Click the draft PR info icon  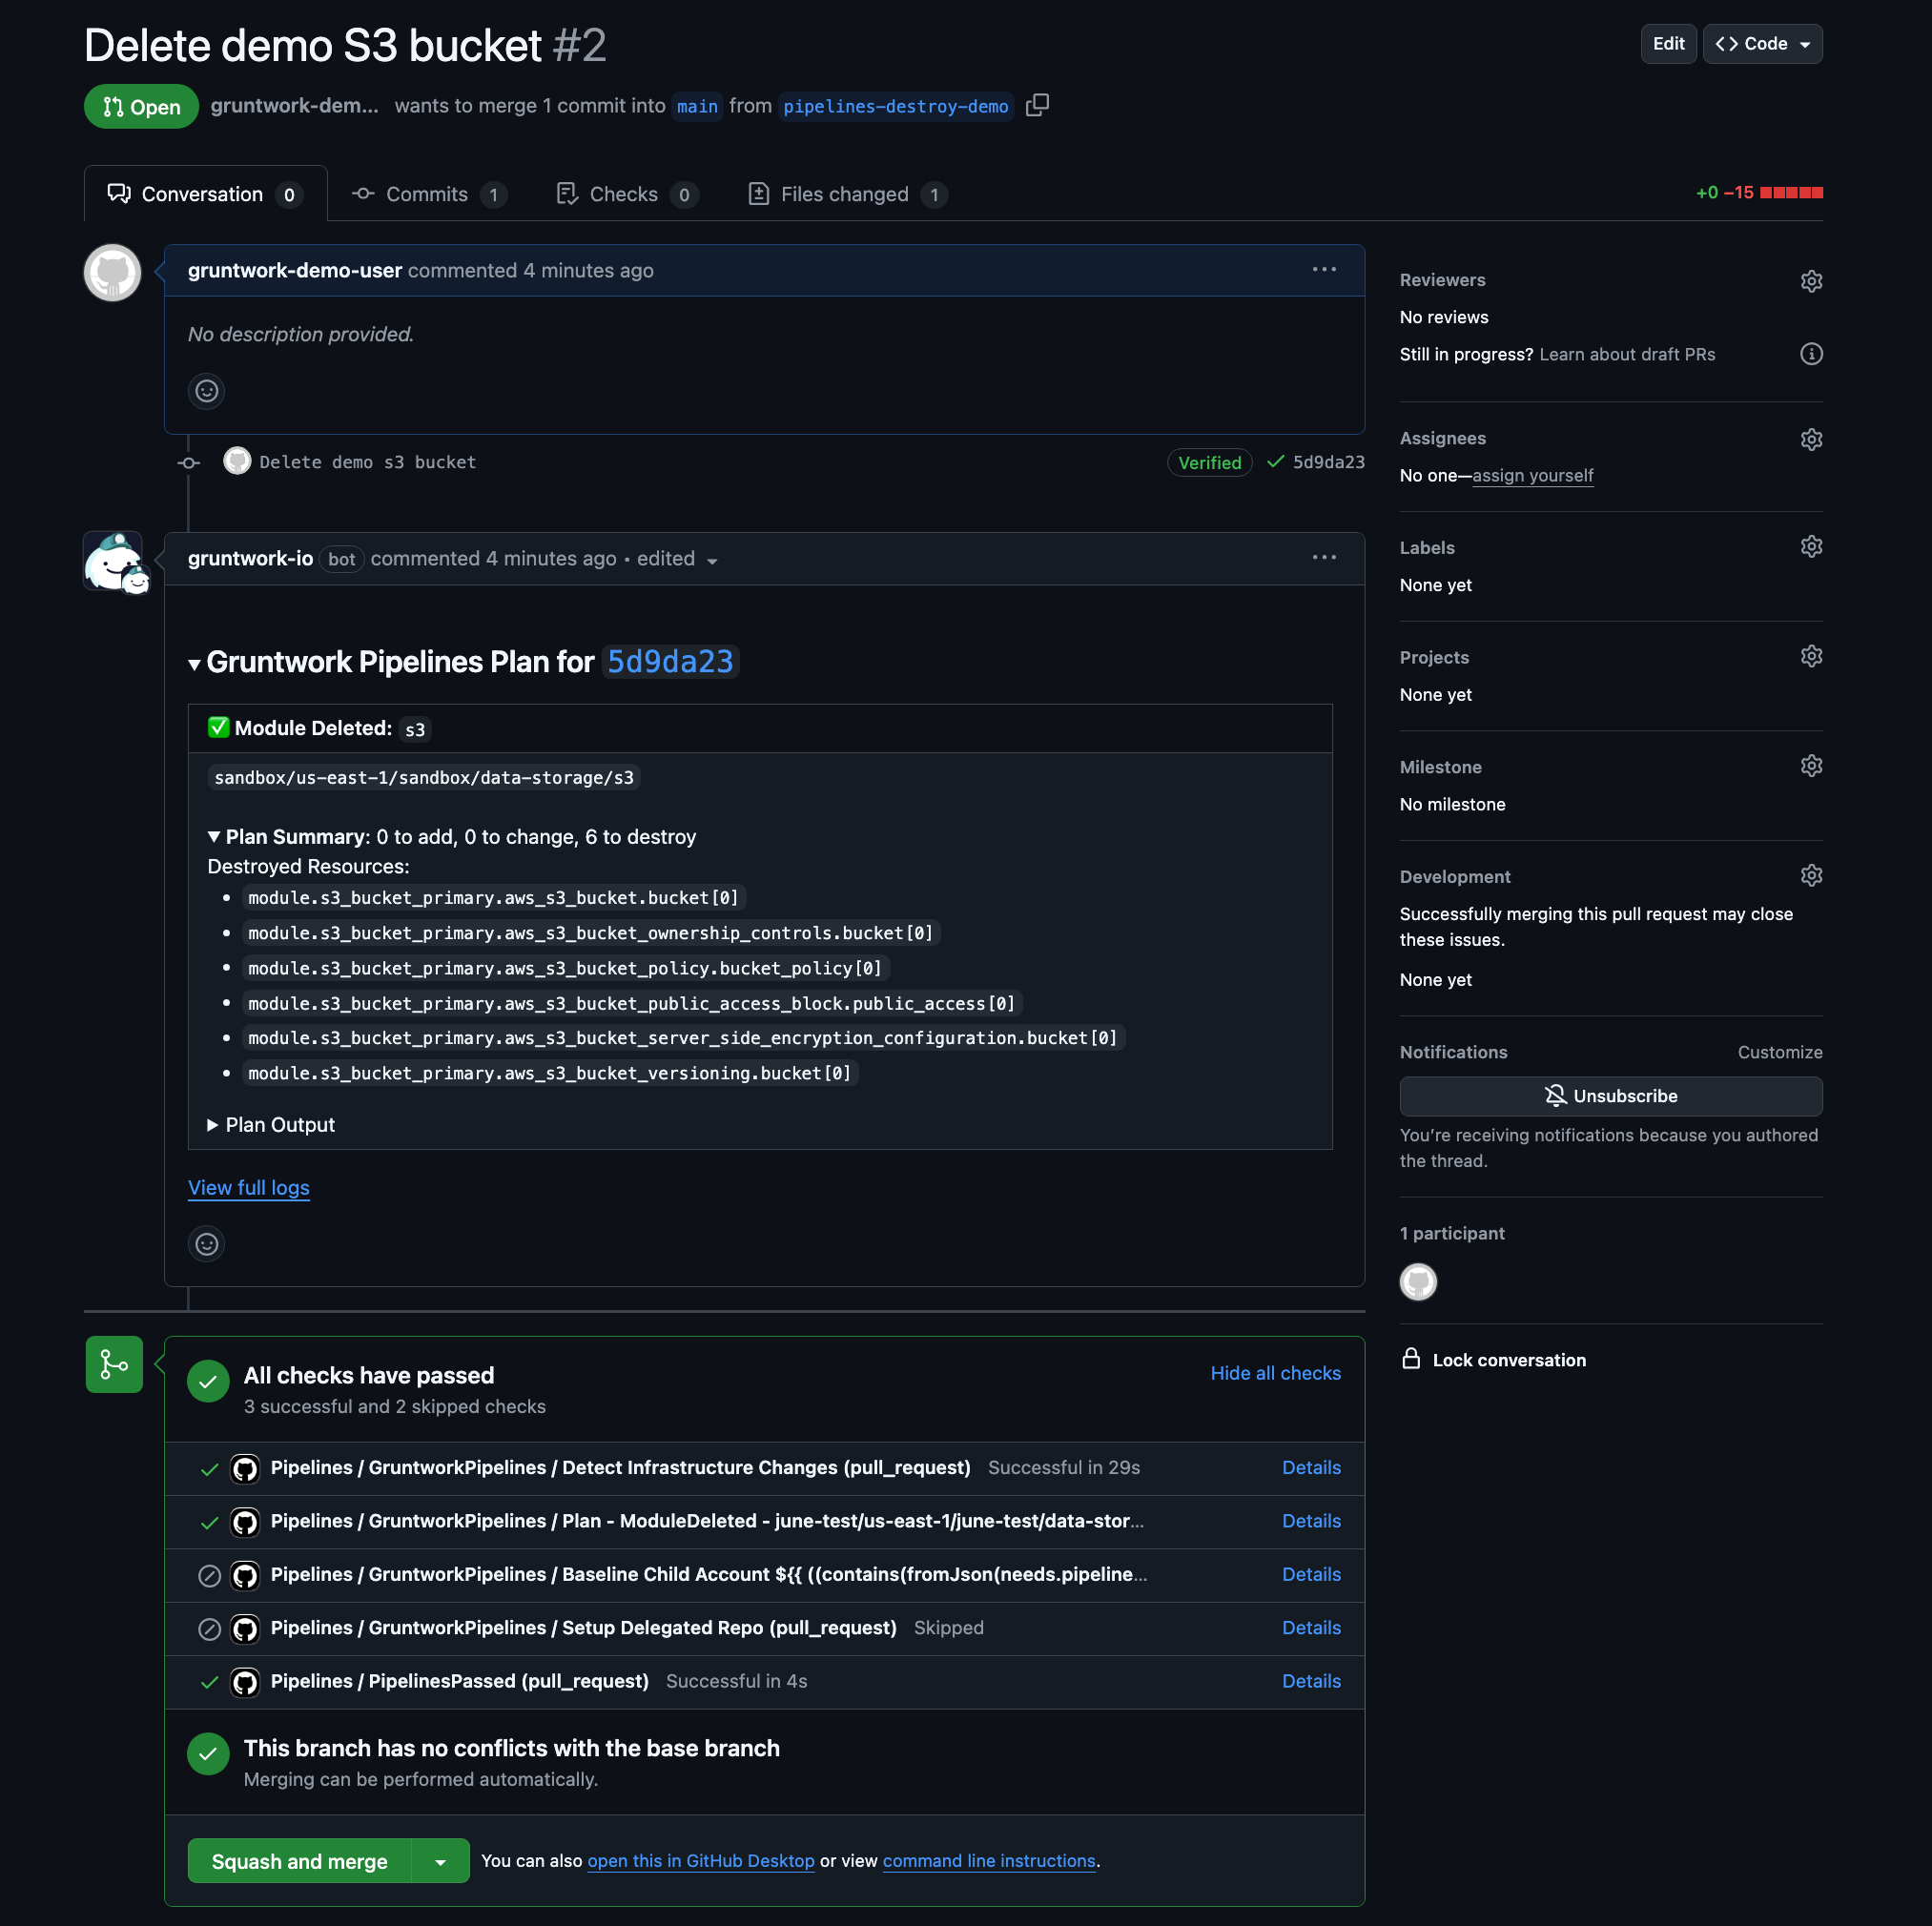coord(1811,354)
